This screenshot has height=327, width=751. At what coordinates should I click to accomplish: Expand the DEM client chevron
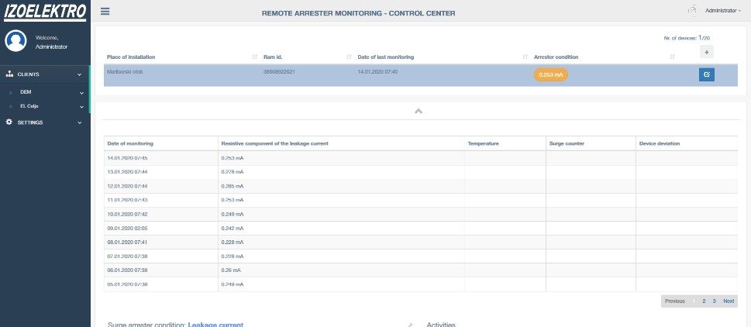81,93
